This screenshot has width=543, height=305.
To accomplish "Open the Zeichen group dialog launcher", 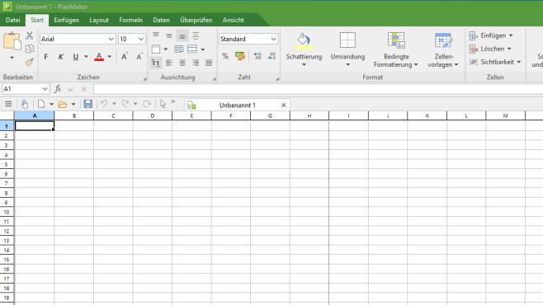I will tap(144, 79).
